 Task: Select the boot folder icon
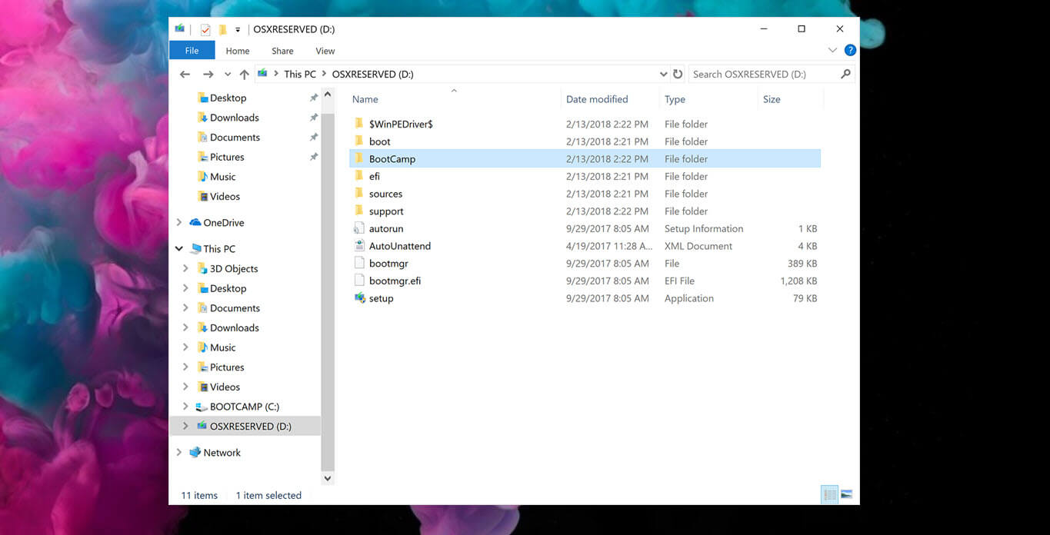coord(359,141)
